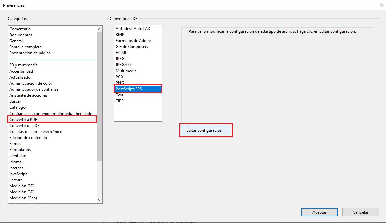Click the categories scrollbar thumb
Image resolution: width=386 pixels, height=223 pixels.
(99, 96)
